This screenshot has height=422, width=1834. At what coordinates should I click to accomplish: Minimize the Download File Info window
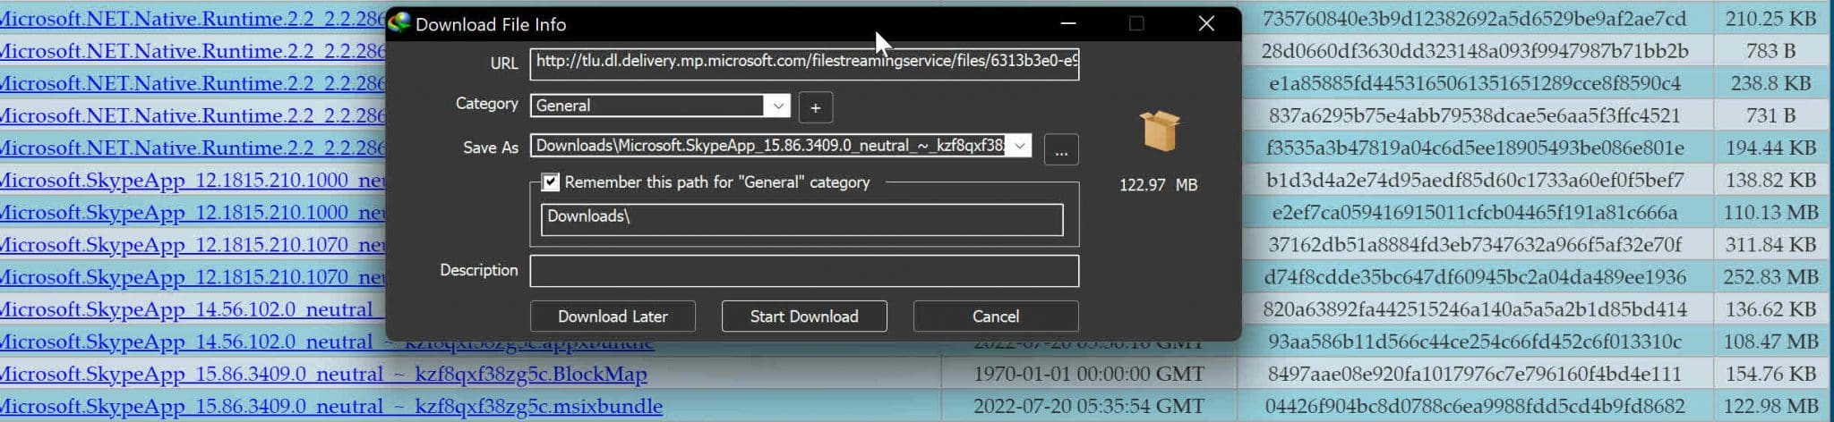point(1067,24)
